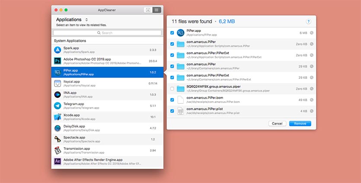Click the Spectacle app icon
This screenshot has width=361, height=183.
[58, 139]
